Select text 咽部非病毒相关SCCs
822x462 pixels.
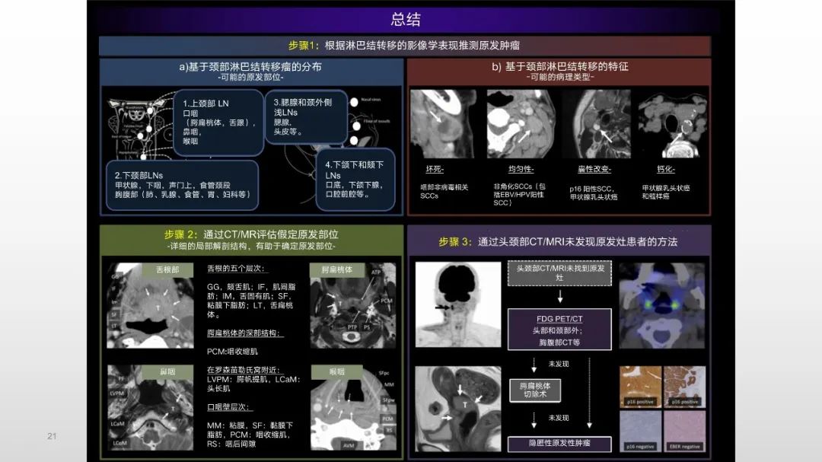444,191
